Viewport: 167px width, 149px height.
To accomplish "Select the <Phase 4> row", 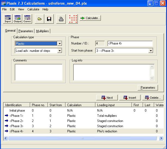I will coord(83,131).
